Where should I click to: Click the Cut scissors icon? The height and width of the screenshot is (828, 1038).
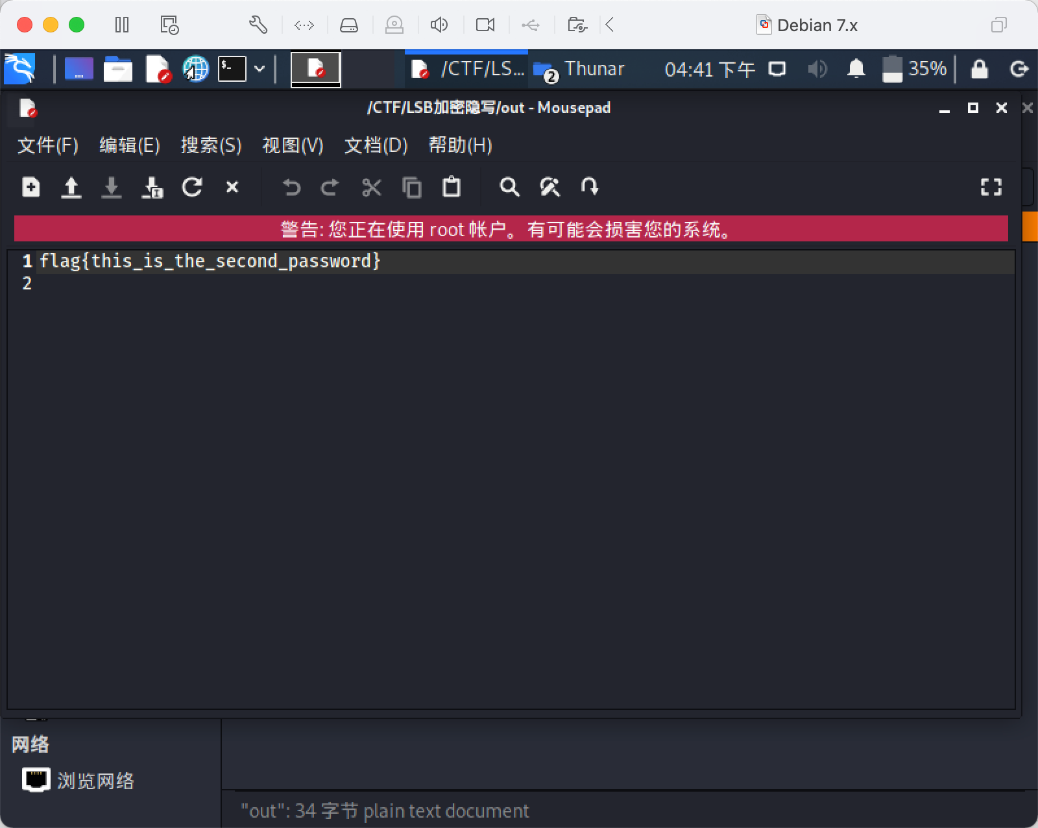[x=372, y=188]
